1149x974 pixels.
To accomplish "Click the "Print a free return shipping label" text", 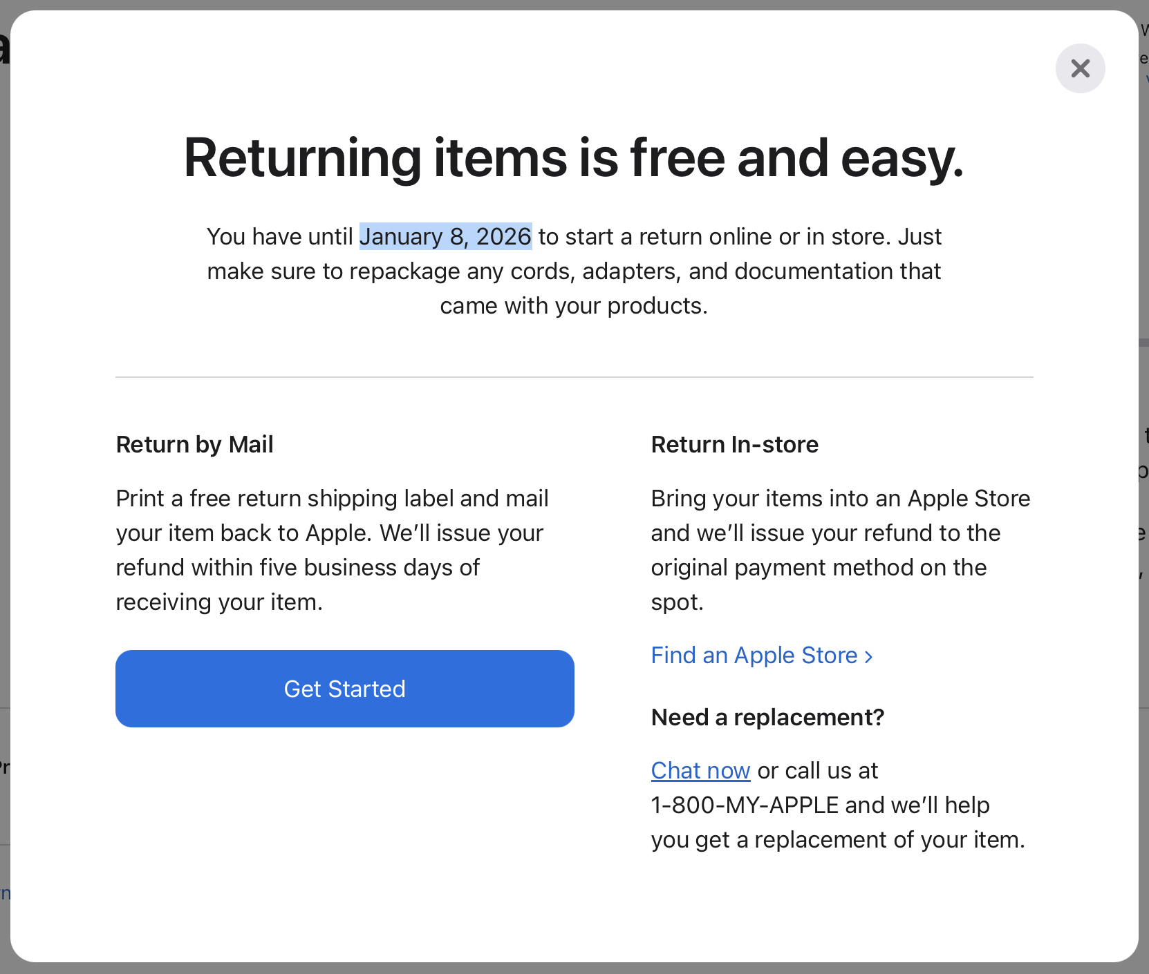I will 332,498.
